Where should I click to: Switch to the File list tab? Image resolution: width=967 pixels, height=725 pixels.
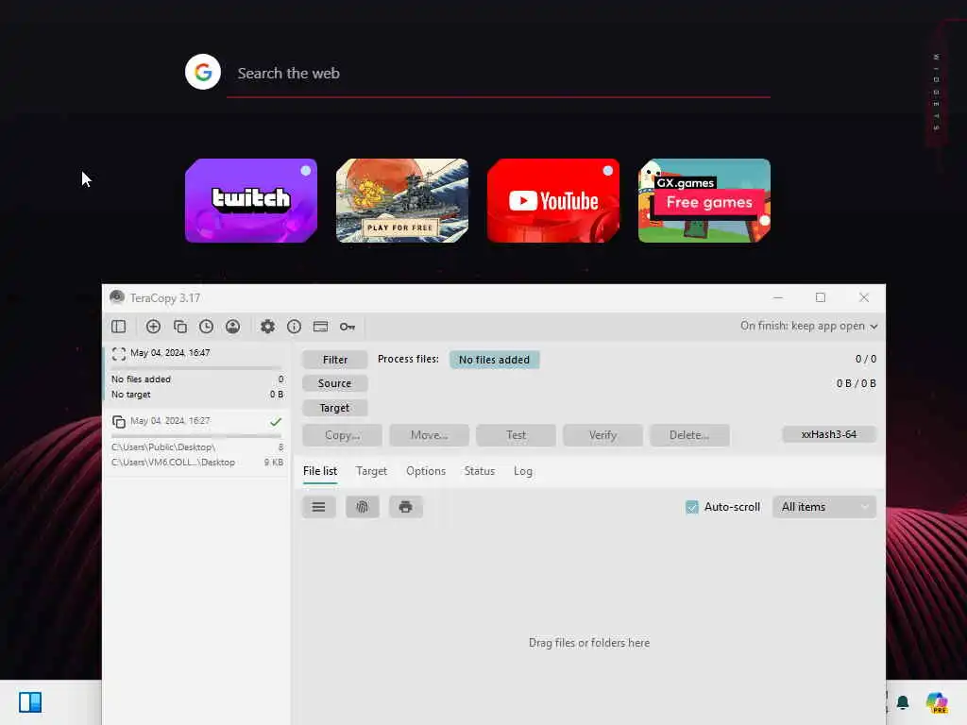click(x=320, y=471)
